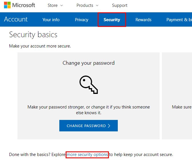Switch to the Your info tab
The width and height of the screenshot is (192, 160).
point(51,20)
